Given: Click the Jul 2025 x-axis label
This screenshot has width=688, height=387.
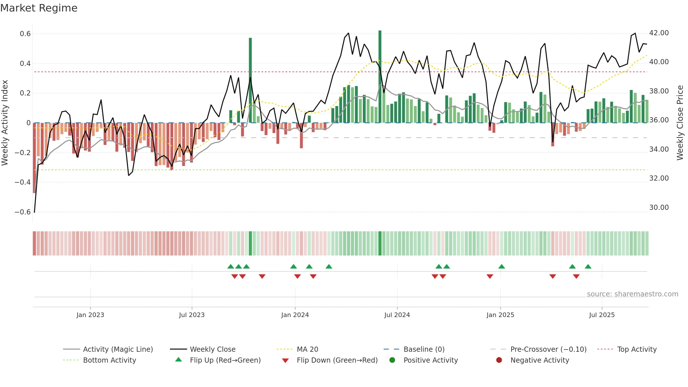Looking at the screenshot, I should coord(602,315).
